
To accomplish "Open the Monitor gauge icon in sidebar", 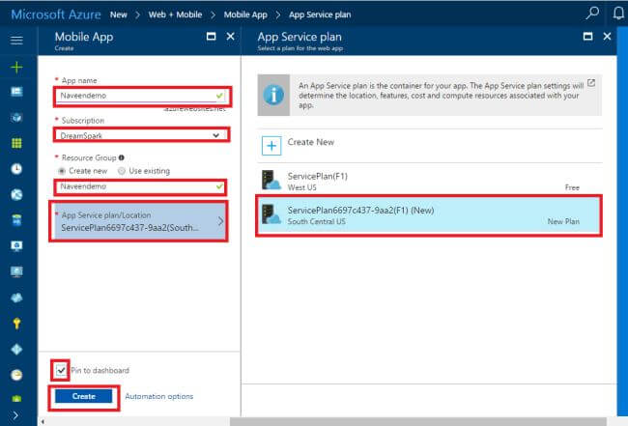I will point(16,375).
